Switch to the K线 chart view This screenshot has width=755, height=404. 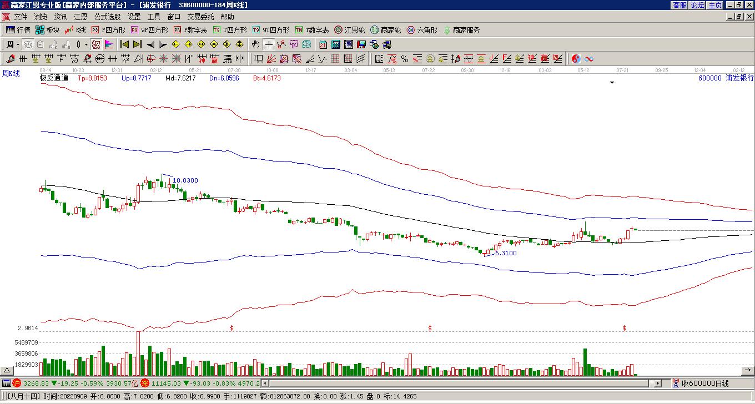75,30
